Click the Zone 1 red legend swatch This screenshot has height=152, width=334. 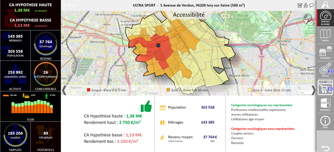pos(89,90)
